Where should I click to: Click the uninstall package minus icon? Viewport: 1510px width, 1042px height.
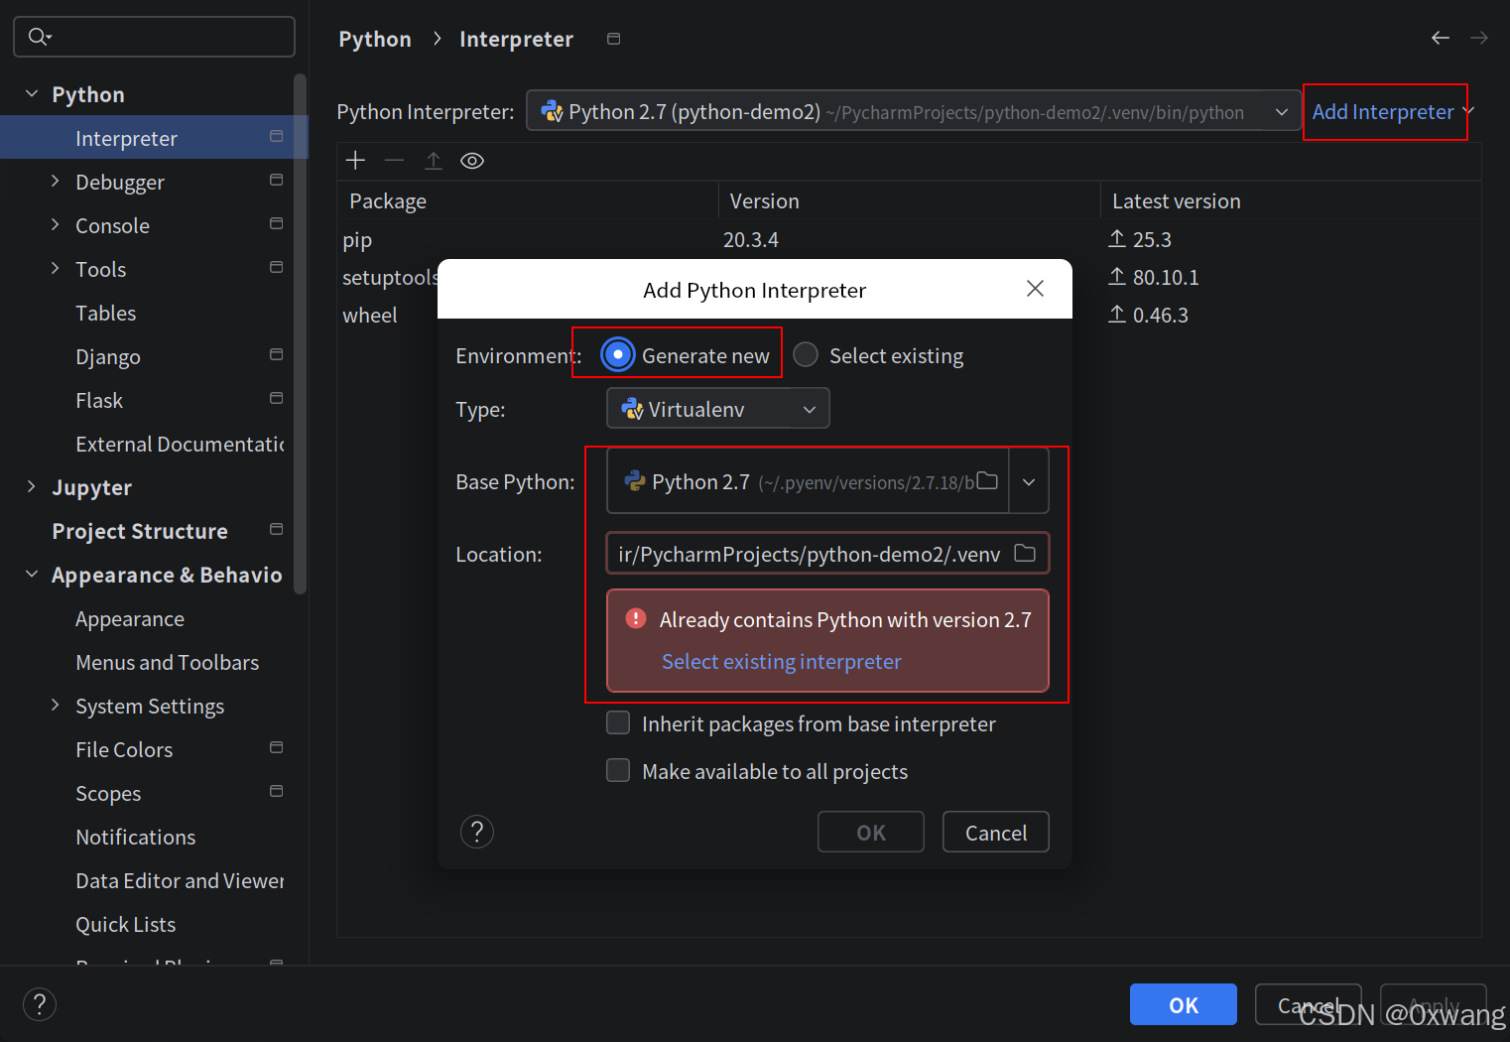tap(394, 161)
